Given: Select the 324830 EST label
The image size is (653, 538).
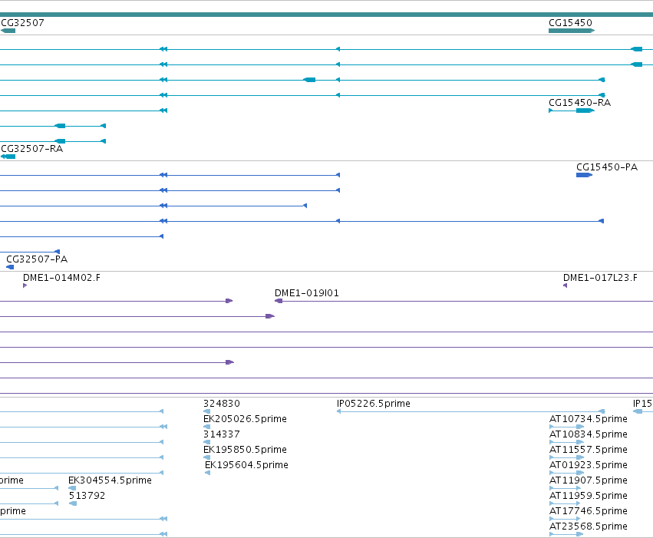Looking at the screenshot, I should (x=222, y=404).
